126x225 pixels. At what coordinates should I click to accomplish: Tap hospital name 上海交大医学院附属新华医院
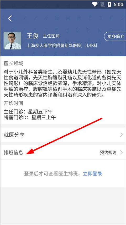(54, 46)
